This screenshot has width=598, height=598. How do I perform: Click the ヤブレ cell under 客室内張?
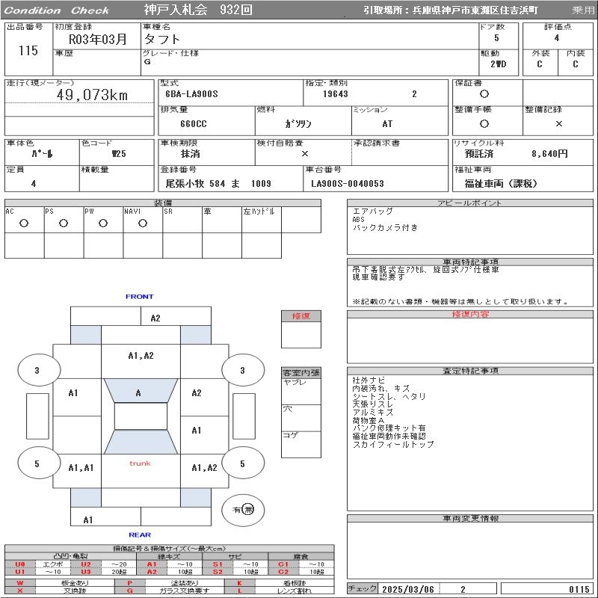point(301,392)
